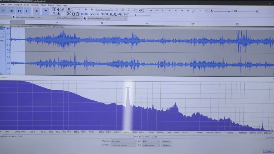This screenshot has height=154, width=274.
Task: Skip to start of the track
Action: [x=20, y=11]
